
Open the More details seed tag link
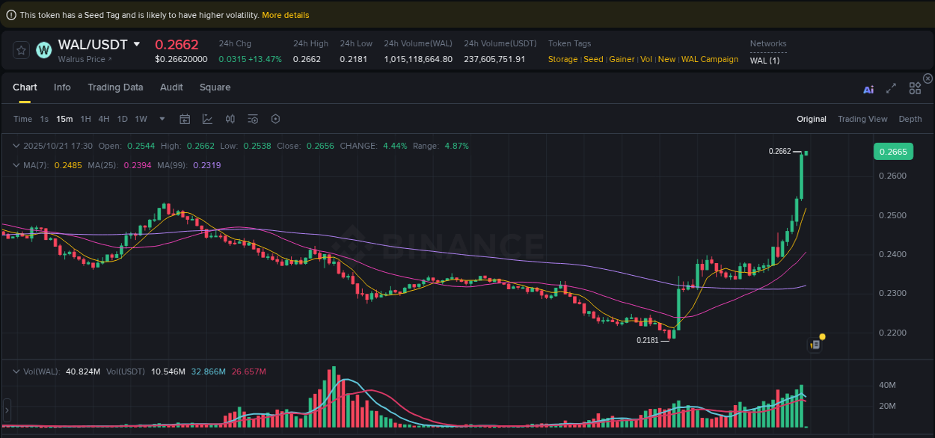[285, 14]
